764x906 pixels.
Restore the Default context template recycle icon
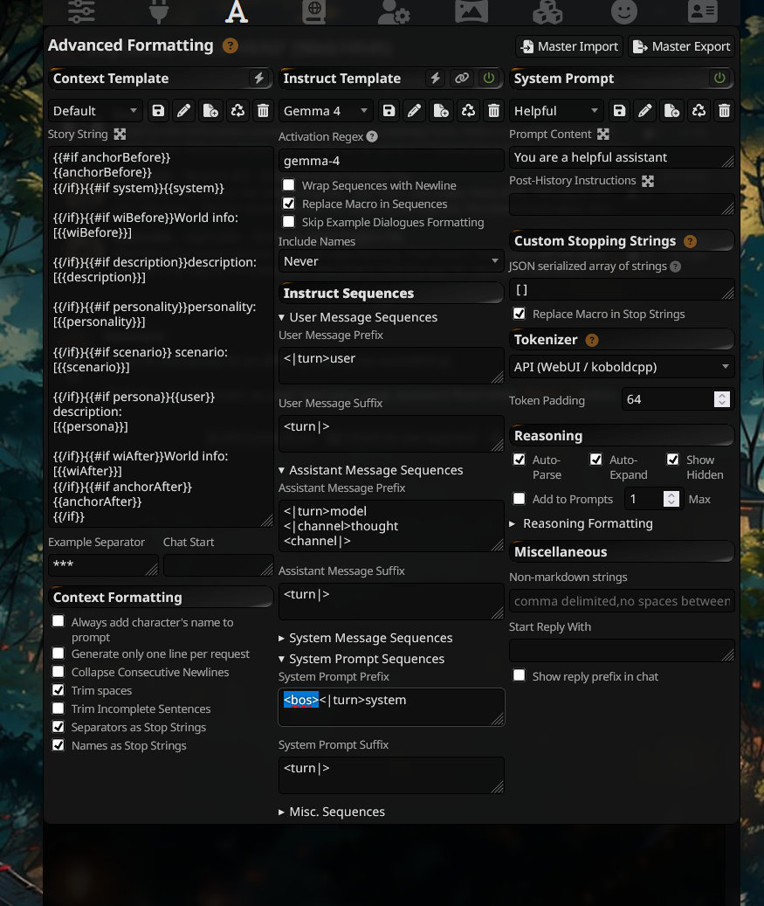237,110
